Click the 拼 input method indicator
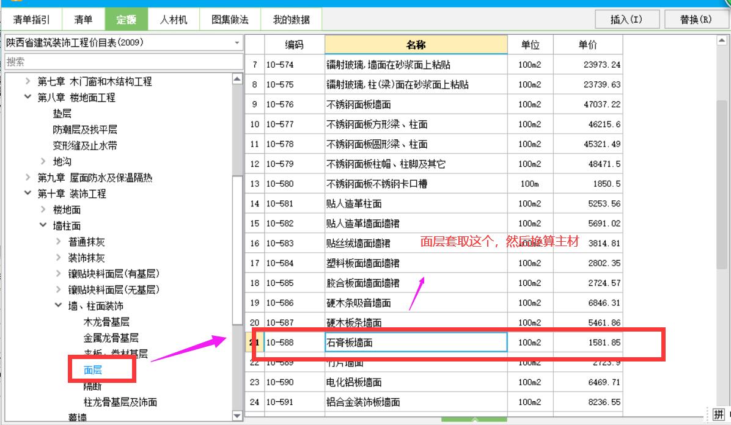This screenshot has height=425, width=731. pos(718,414)
